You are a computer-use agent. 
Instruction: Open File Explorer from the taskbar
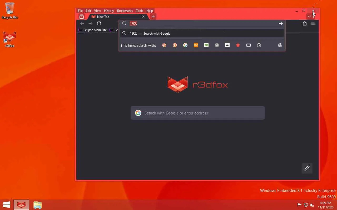(38, 205)
